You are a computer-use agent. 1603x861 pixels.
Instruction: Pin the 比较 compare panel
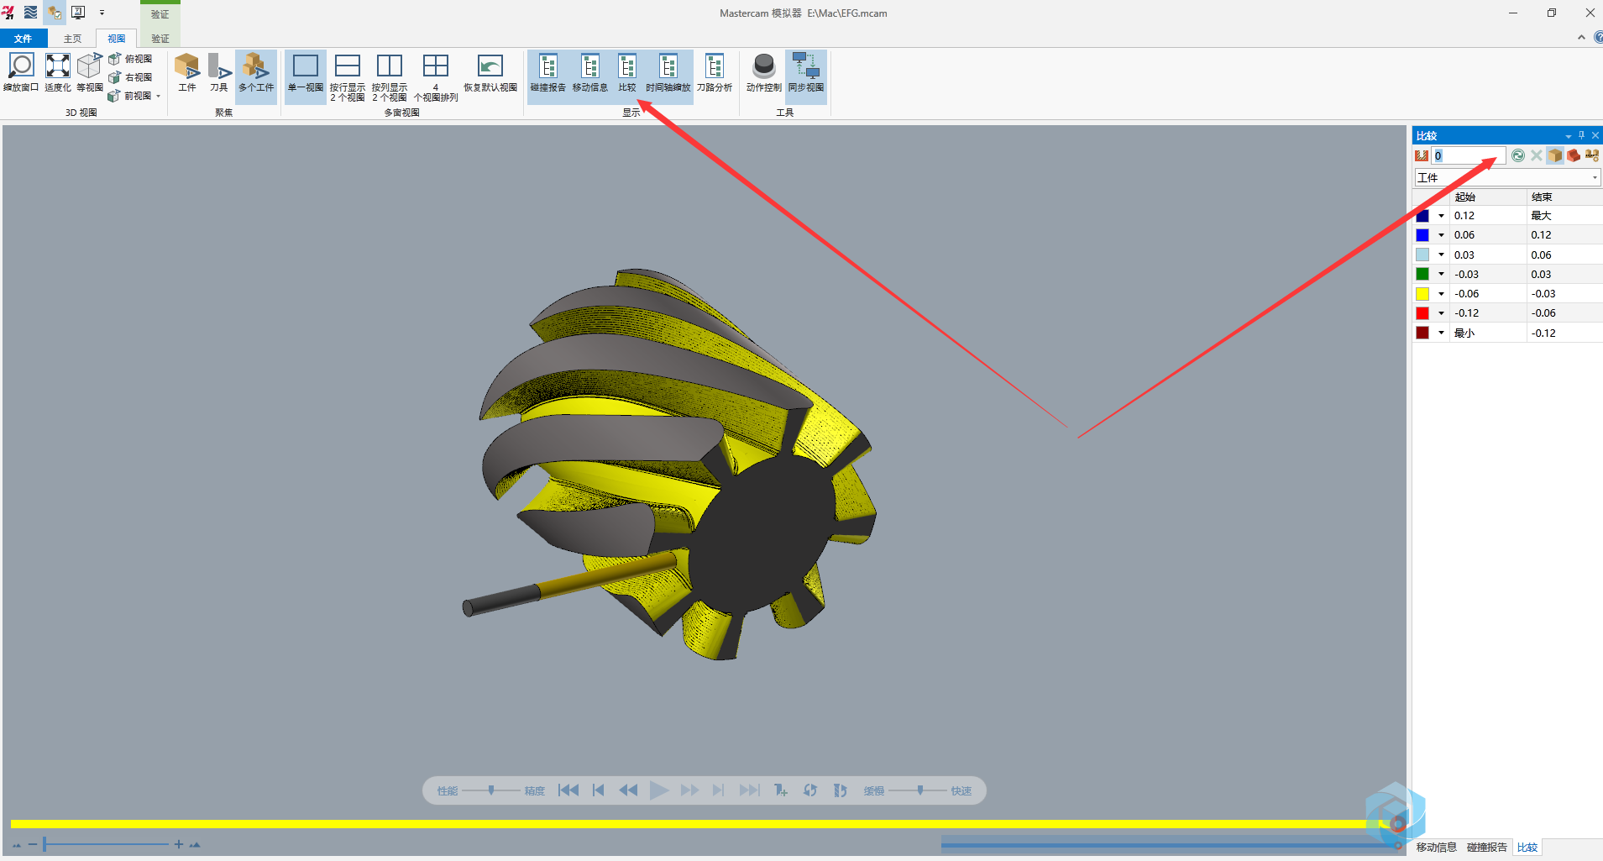(x=1582, y=135)
